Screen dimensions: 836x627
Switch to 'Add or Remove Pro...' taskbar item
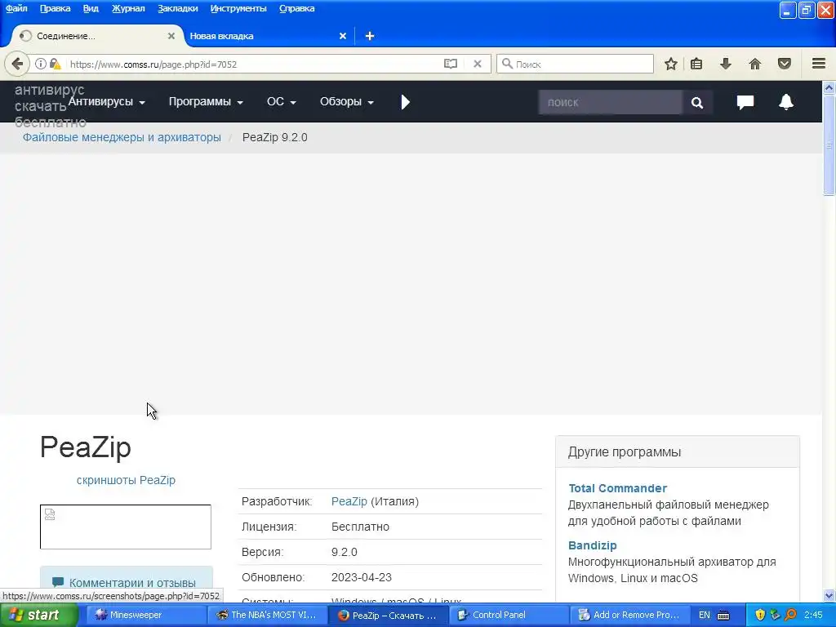[629, 615]
